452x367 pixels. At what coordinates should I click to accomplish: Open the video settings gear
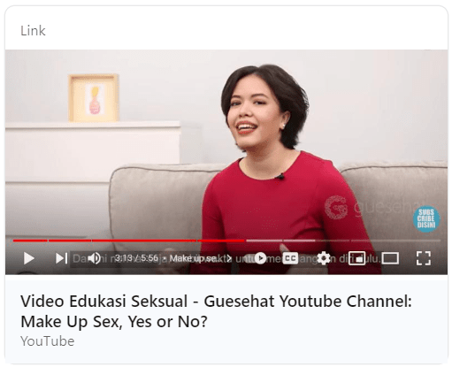point(324,258)
